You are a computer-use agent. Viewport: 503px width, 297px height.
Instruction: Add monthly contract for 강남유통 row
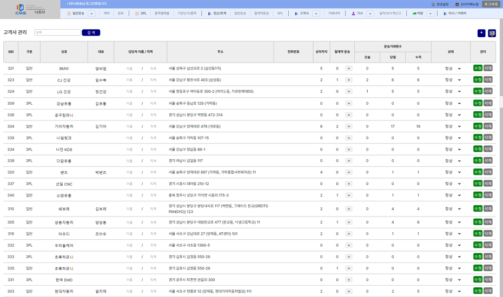[x=349, y=104]
